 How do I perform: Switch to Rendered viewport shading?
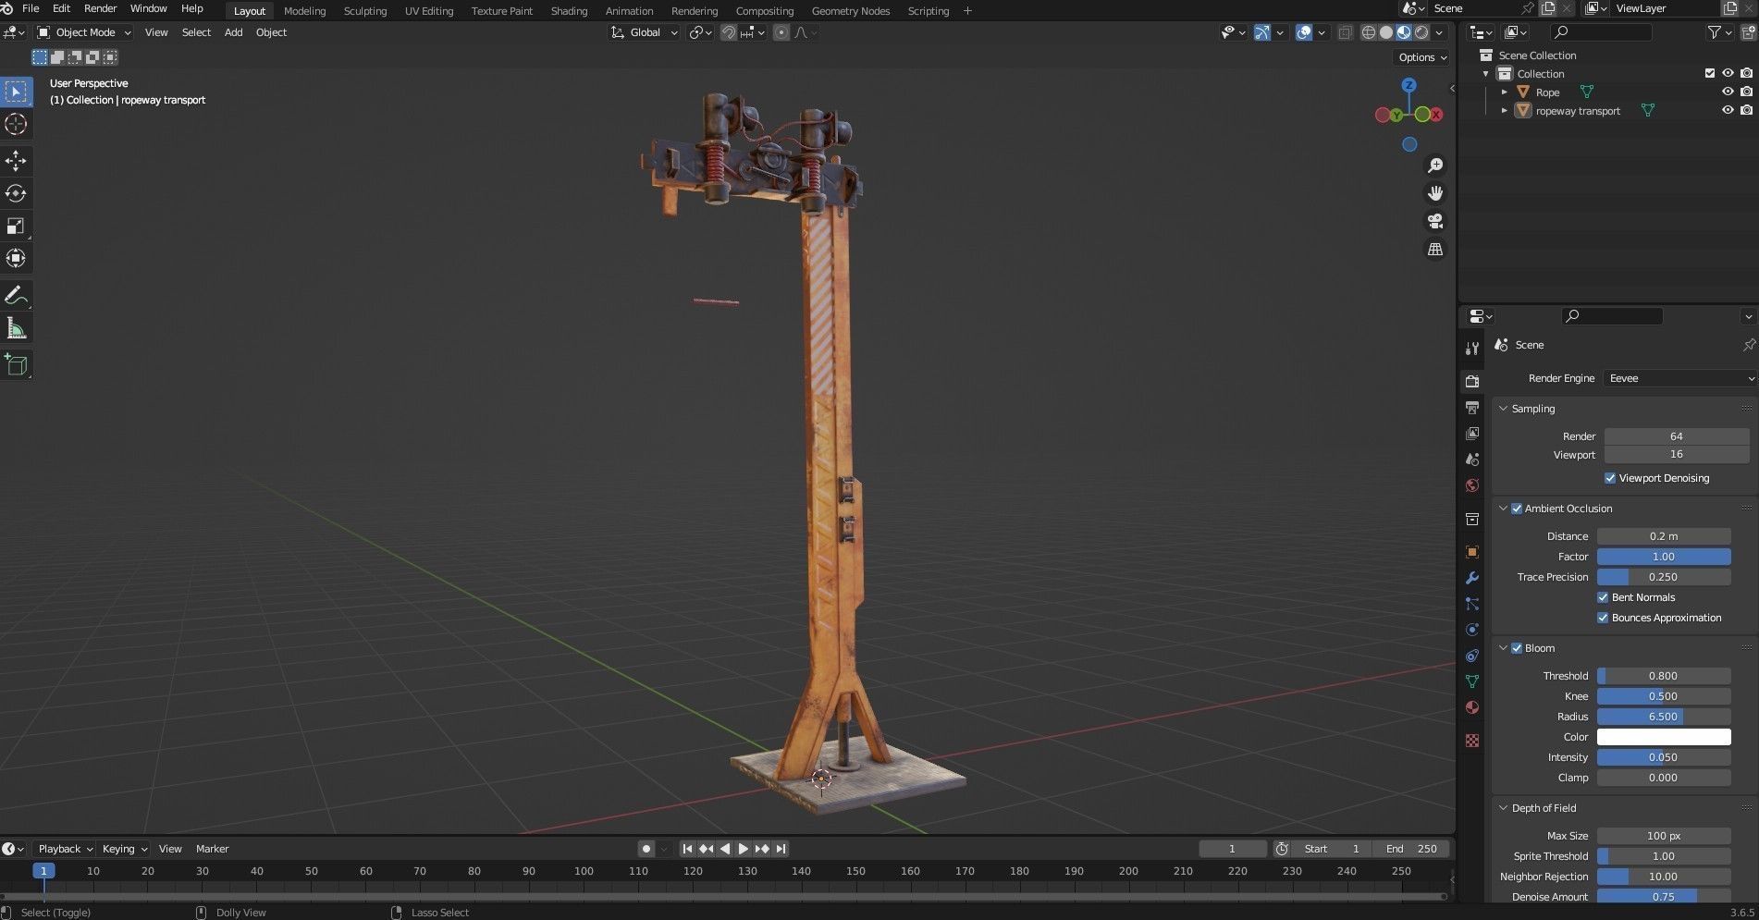(x=1421, y=32)
